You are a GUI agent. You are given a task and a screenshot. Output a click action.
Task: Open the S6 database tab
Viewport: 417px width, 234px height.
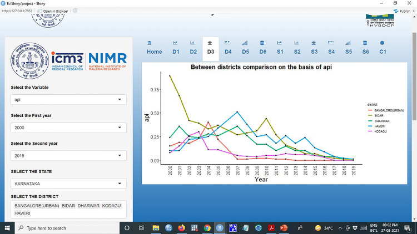click(365, 48)
